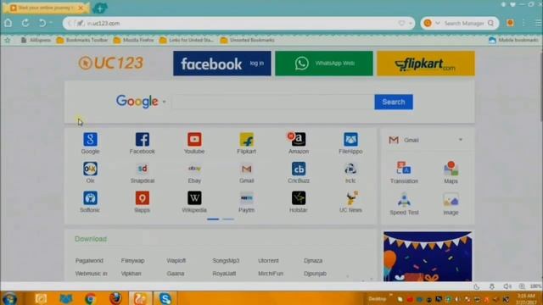Open the Maps tool icon
Viewport: 543px width, 305px height.
click(x=451, y=169)
